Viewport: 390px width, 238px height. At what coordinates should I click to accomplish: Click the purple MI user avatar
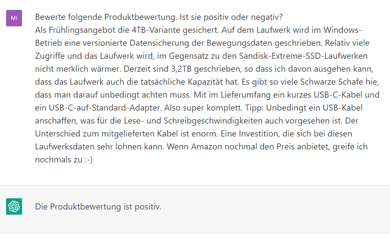coord(14,18)
